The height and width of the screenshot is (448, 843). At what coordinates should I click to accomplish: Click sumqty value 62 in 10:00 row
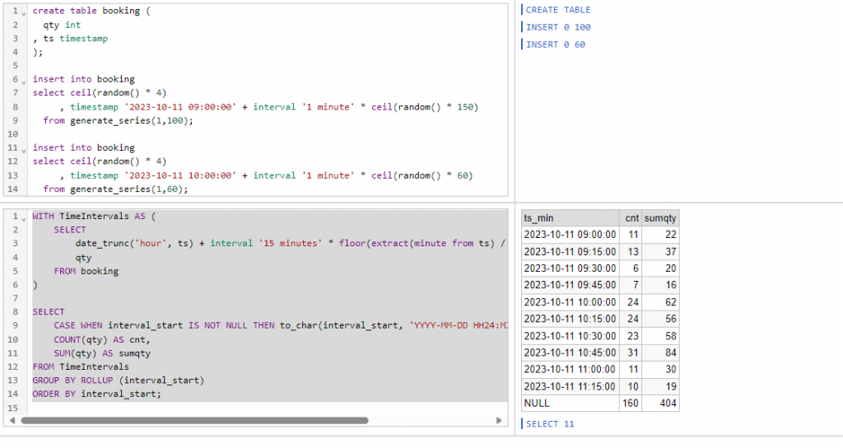[x=660, y=302]
